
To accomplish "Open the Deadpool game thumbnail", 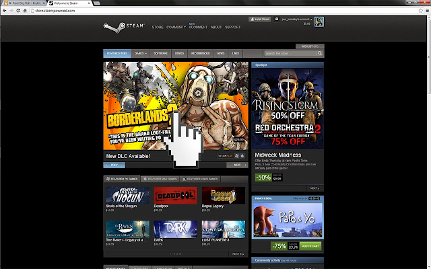I will tap(175, 195).
